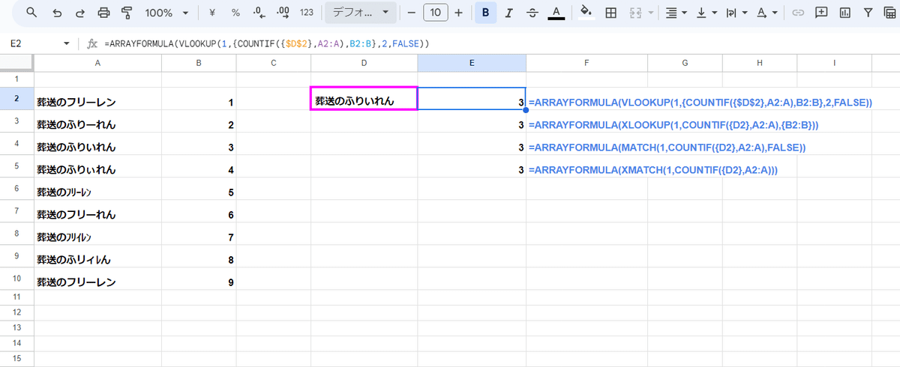Open text wrapping dropdown
The image size is (900, 367).
point(736,13)
